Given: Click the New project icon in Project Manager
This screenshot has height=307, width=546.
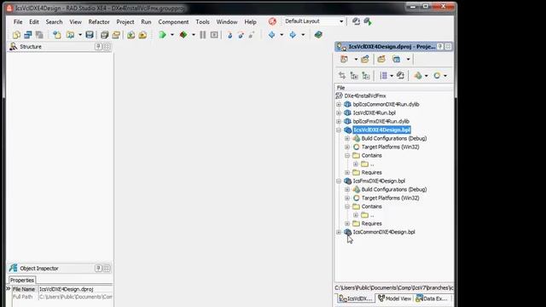Looking at the screenshot, I should pos(364,59).
